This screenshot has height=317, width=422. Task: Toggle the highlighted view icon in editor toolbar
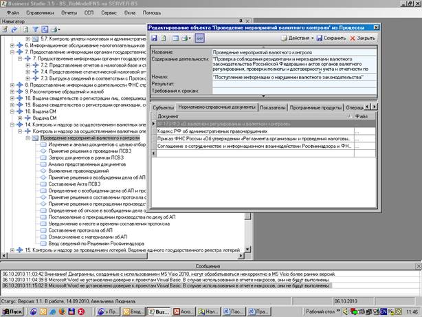[x=199, y=38]
